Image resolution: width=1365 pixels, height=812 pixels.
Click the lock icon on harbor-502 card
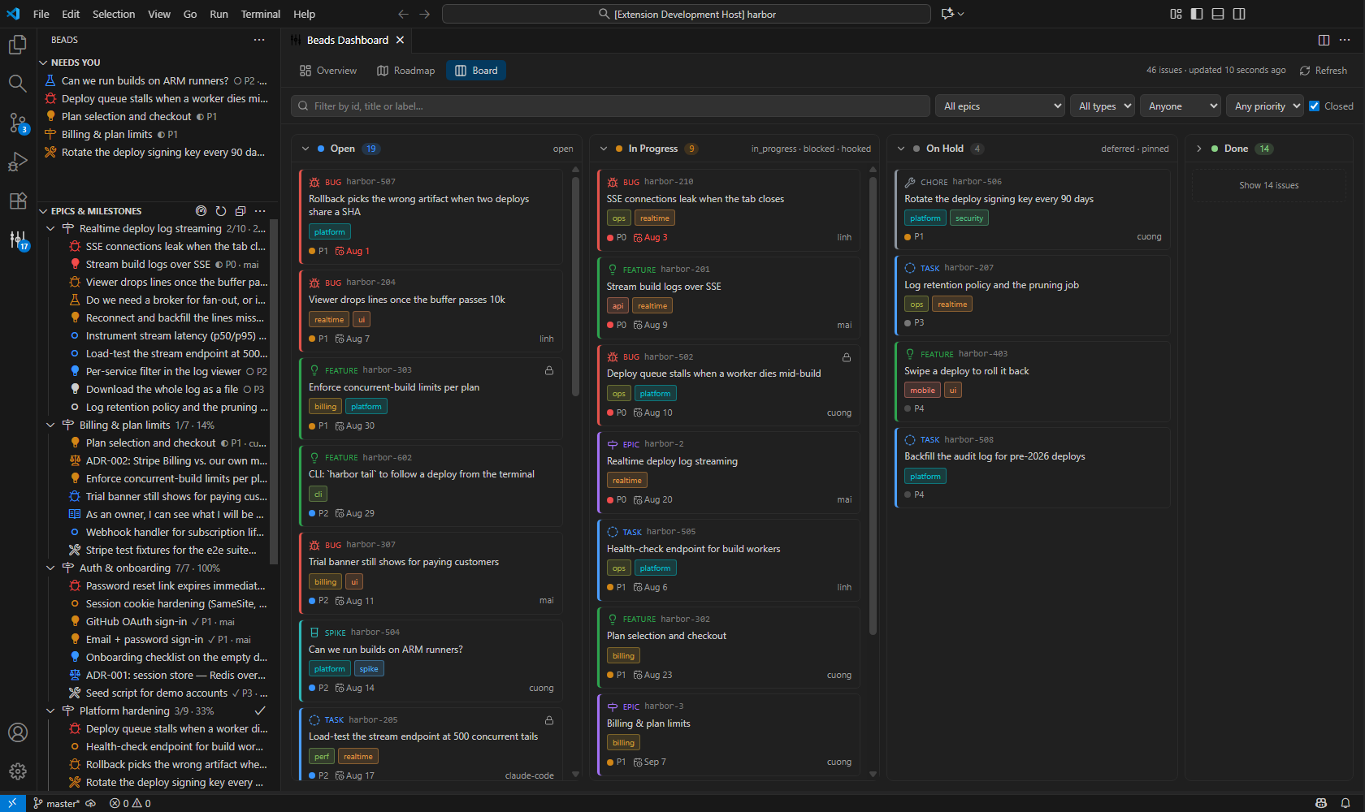pyautogui.click(x=847, y=357)
